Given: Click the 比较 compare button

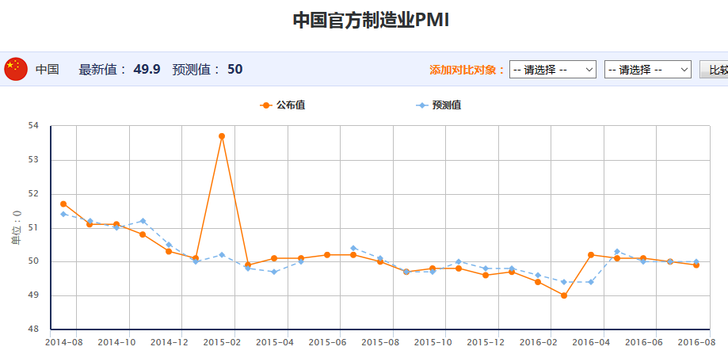Looking at the screenshot, I should 714,70.
